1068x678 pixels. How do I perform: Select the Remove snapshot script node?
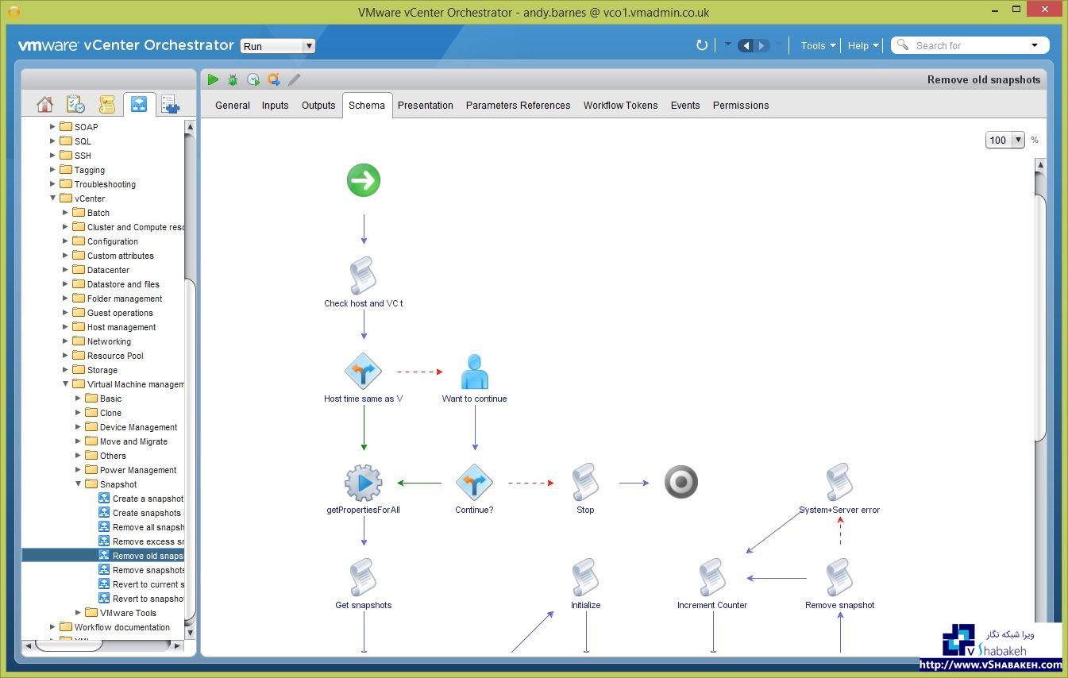coord(839,577)
